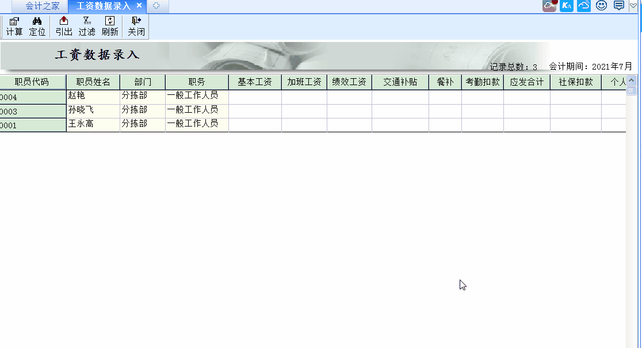
Task: Click the 职员姓名 column header
Action: [x=93, y=81]
